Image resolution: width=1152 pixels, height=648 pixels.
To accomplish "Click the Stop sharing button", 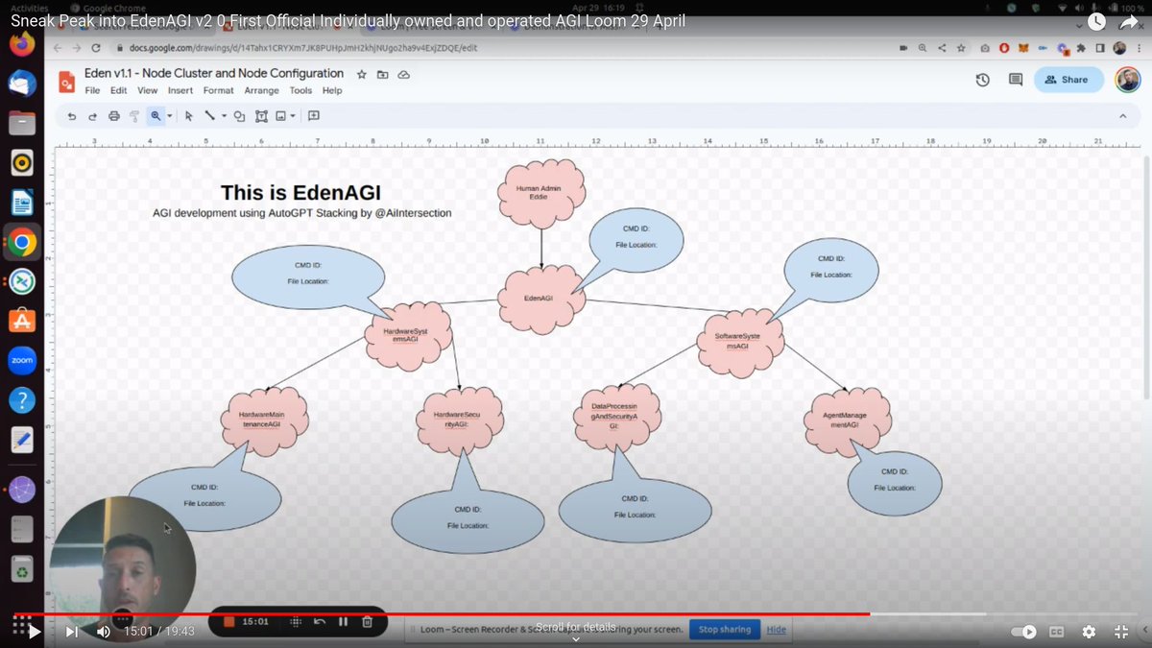I will [x=725, y=629].
